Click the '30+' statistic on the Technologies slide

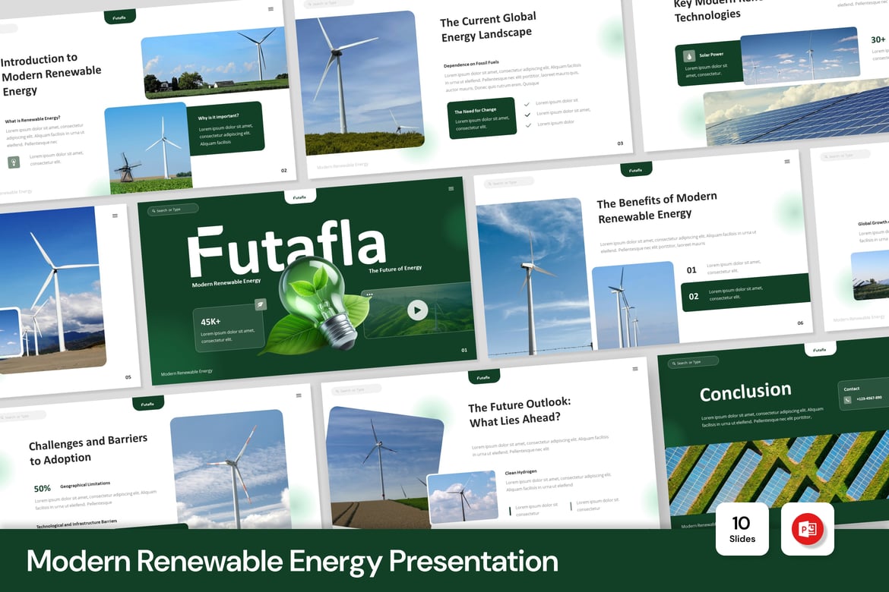tap(878, 39)
